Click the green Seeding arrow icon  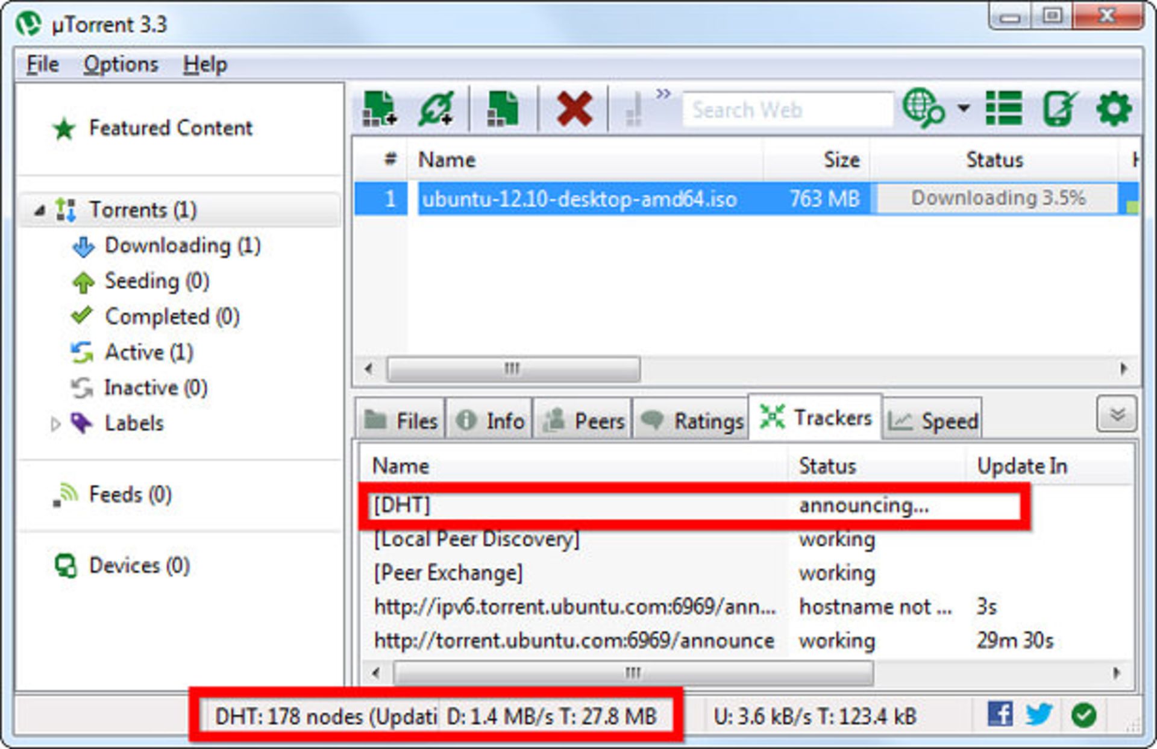click(83, 282)
